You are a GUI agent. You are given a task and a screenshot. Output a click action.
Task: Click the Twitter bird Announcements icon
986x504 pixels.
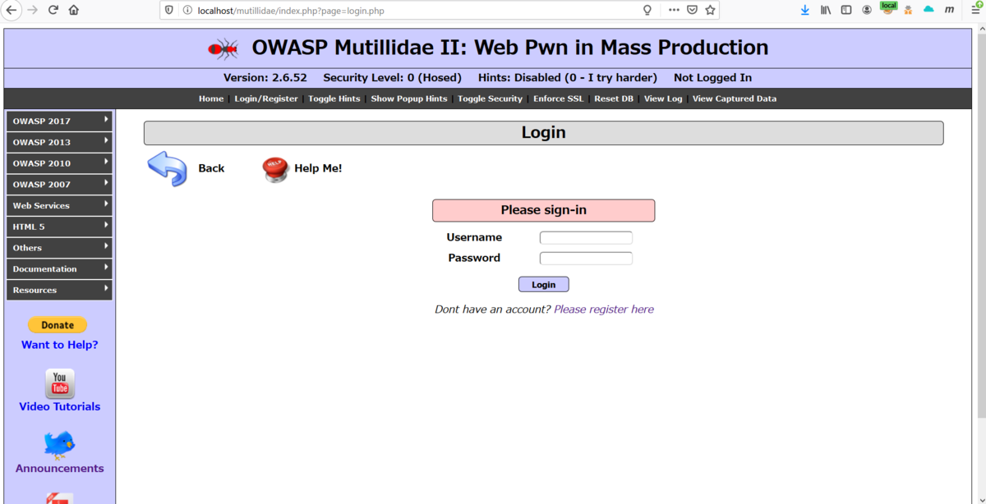click(x=59, y=445)
